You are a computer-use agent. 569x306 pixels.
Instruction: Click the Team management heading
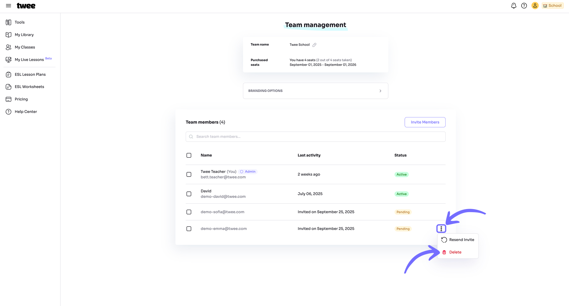point(315,25)
